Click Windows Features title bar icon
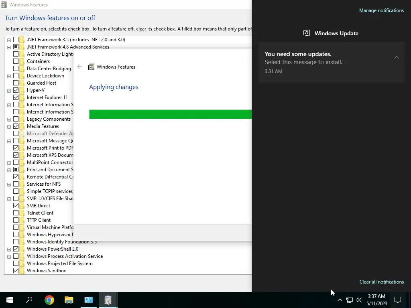411x308 pixels. [4, 4]
